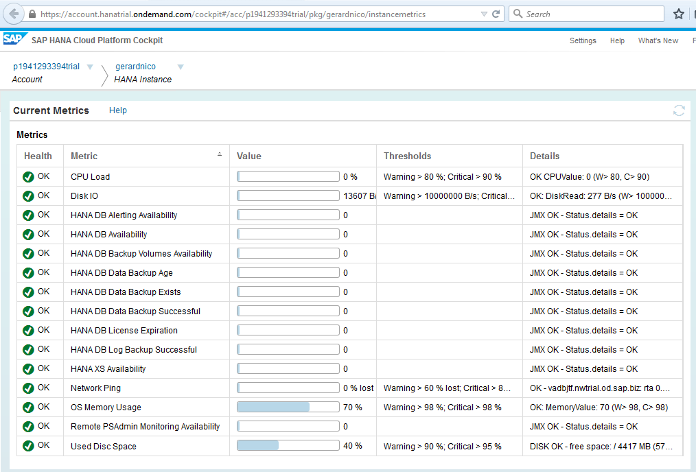This screenshot has width=696, height=472.
Task: Click the green OK icon for Network Ping
Action: click(x=27, y=388)
